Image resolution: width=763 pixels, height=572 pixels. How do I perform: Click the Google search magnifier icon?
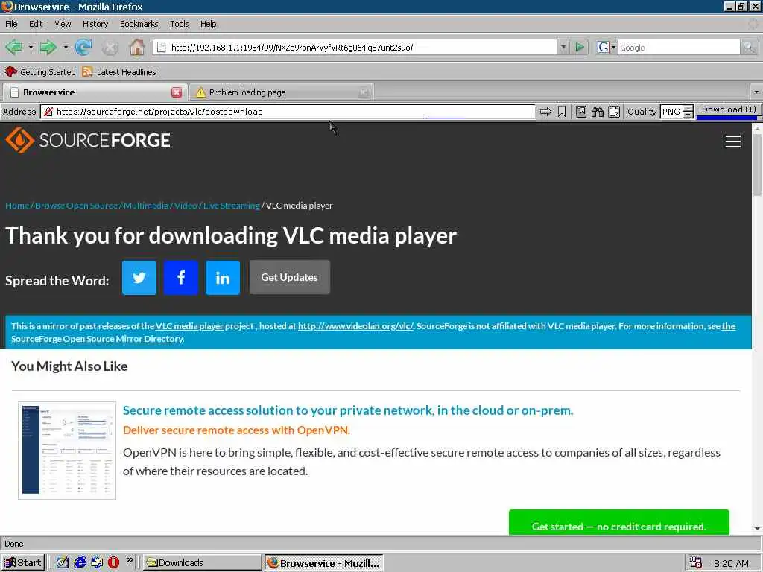749,47
